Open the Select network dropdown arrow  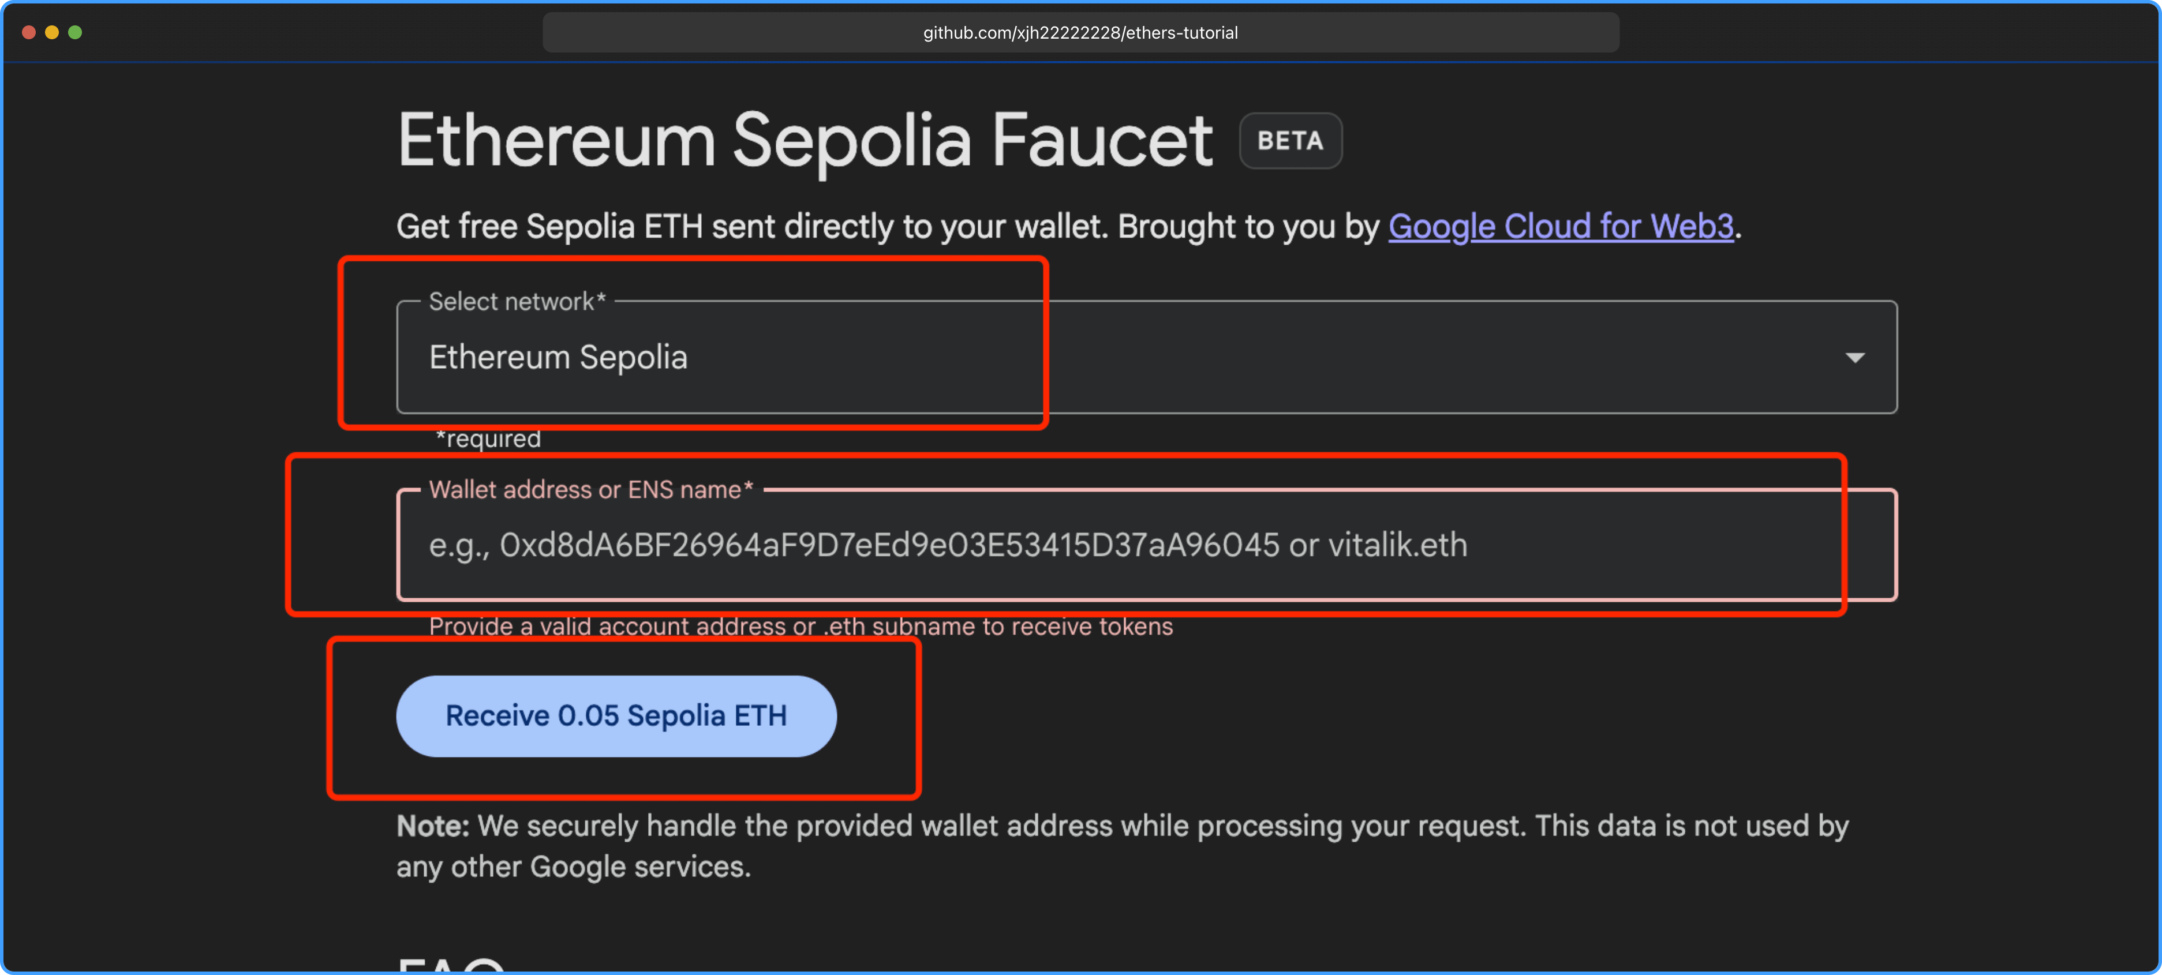coord(1855,358)
